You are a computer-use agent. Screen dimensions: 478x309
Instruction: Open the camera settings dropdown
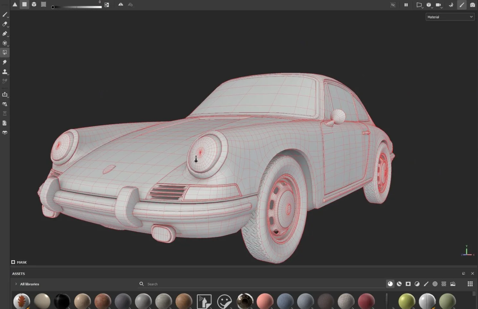click(x=439, y=5)
